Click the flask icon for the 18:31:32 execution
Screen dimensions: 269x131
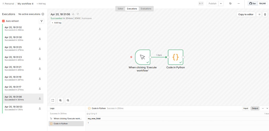coord(40,29)
